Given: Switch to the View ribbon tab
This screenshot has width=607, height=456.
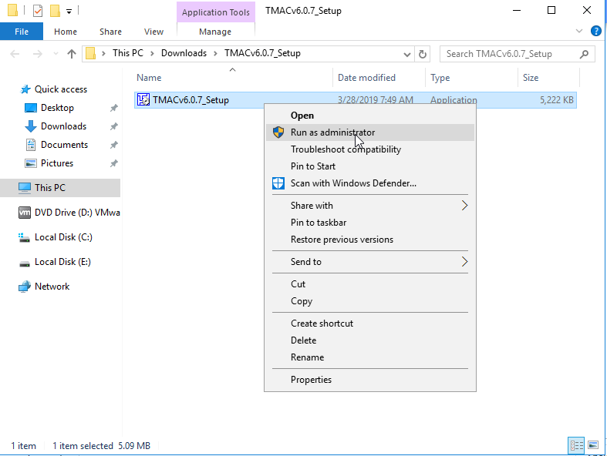Looking at the screenshot, I should [153, 32].
